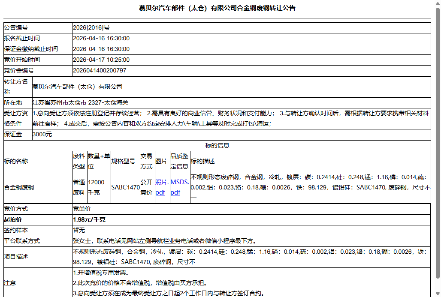Screen dimensions: 441x297
Task: Select the spec model SABC1470 cell
Action: point(125,187)
